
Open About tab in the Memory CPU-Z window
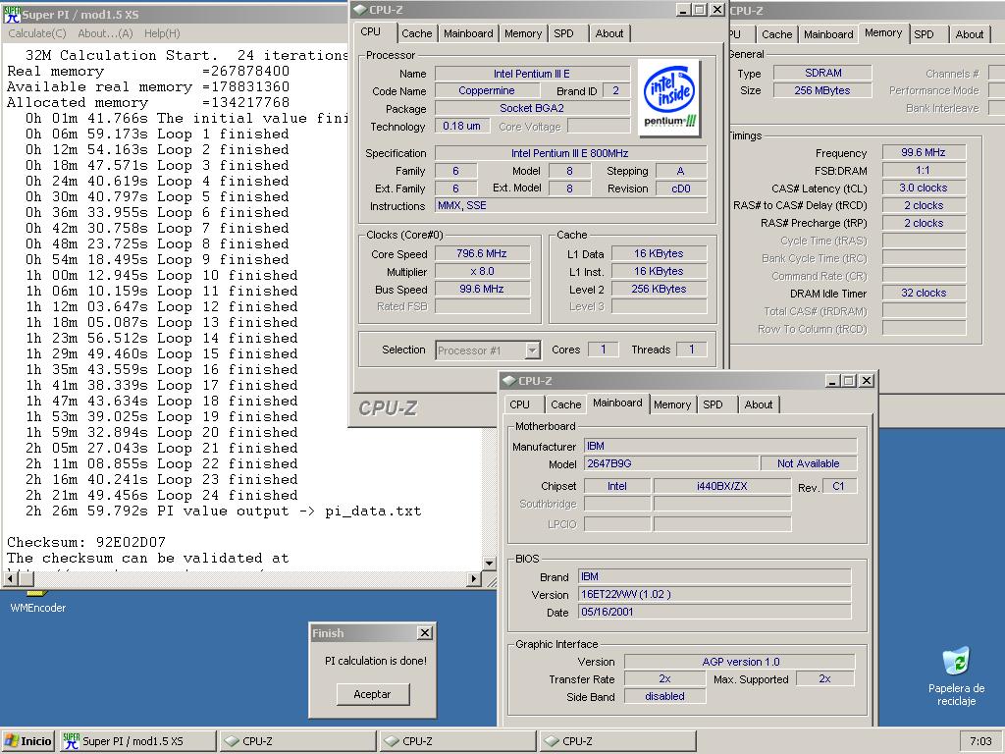(969, 34)
